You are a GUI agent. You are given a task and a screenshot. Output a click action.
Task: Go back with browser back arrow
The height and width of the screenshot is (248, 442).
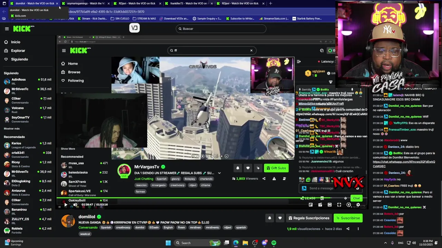point(4,11)
